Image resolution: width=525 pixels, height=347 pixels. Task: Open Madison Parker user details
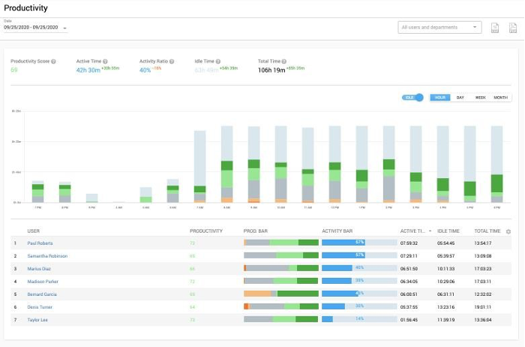pyautogui.click(x=43, y=282)
